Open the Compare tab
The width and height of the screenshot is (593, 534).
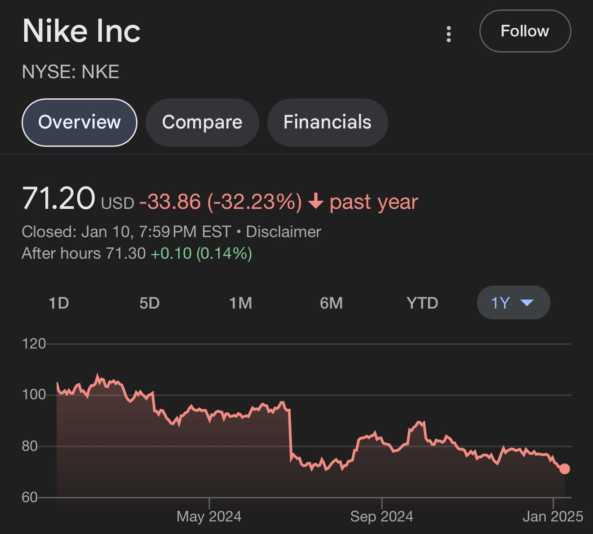pyautogui.click(x=202, y=122)
